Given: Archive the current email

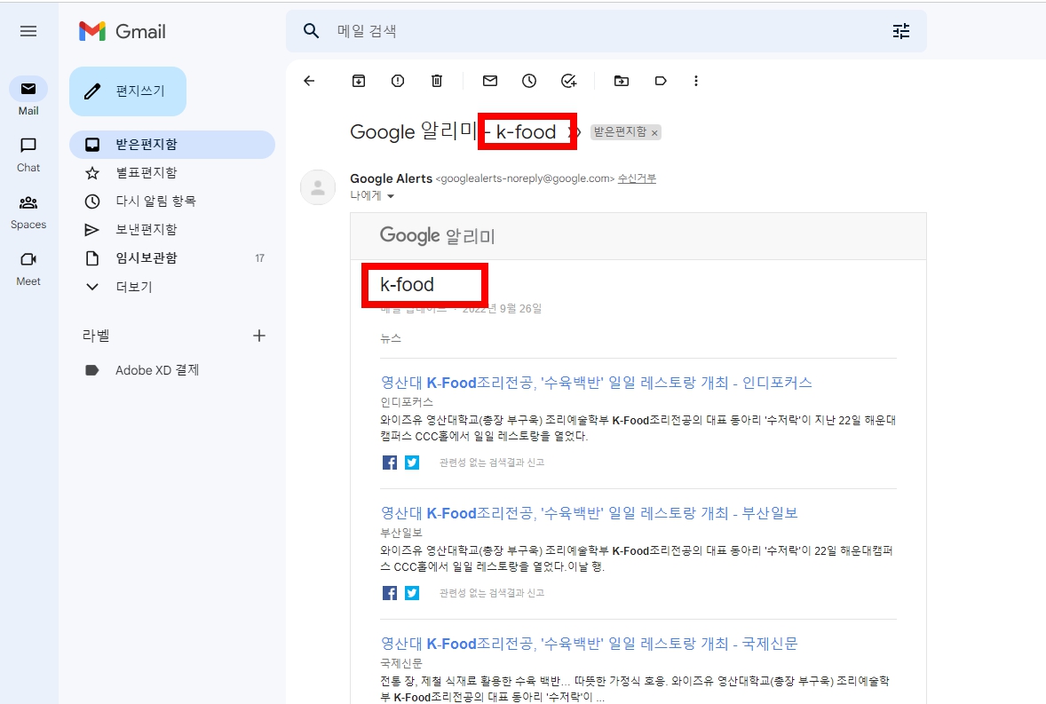Looking at the screenshot, I should point(358,80).
